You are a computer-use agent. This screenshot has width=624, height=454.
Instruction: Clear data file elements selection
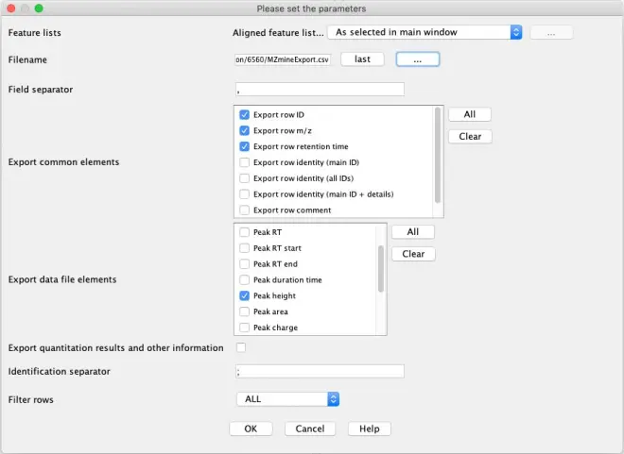413,254
